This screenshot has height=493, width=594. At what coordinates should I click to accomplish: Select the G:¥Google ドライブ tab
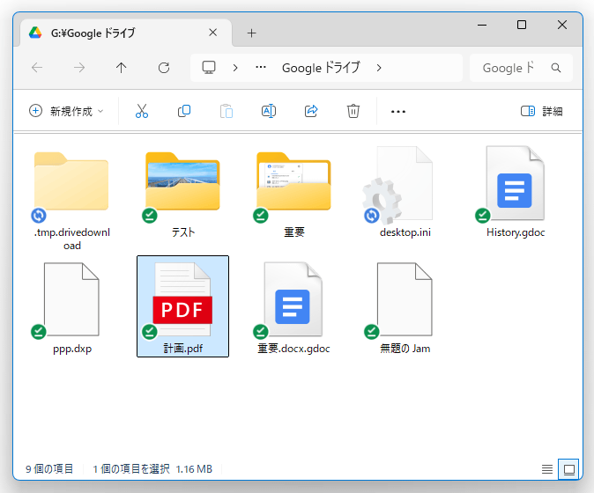[115, 33]
